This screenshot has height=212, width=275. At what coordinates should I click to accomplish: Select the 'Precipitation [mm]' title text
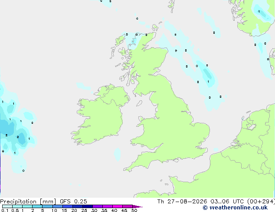tap(28, 202)
